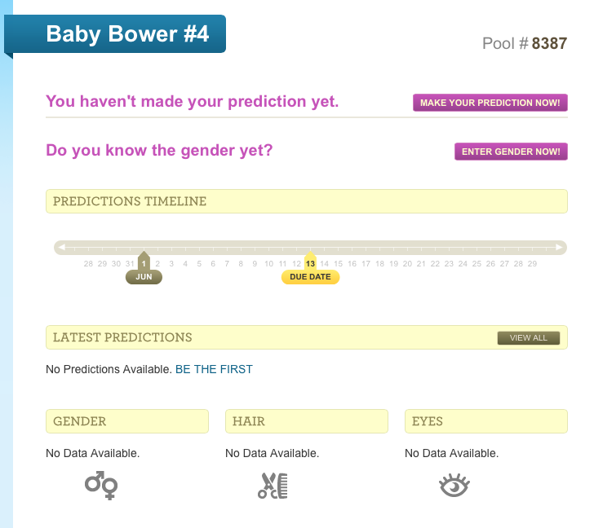Click the timeline right arrow
Image resolution: width=594 pixels, height=528 pixels.
tap(559, 248)
